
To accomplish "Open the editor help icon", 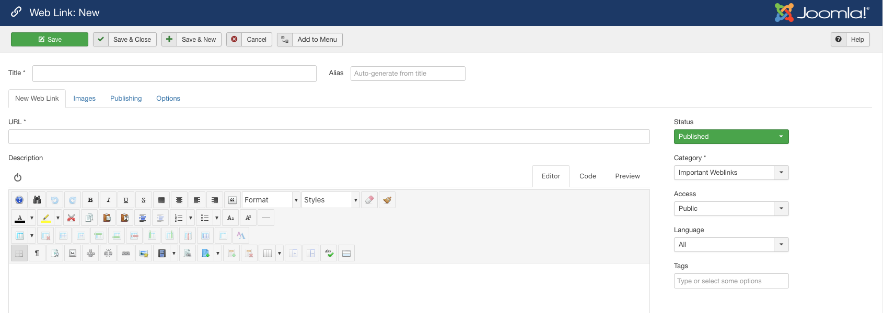I will tap(19, 200).
